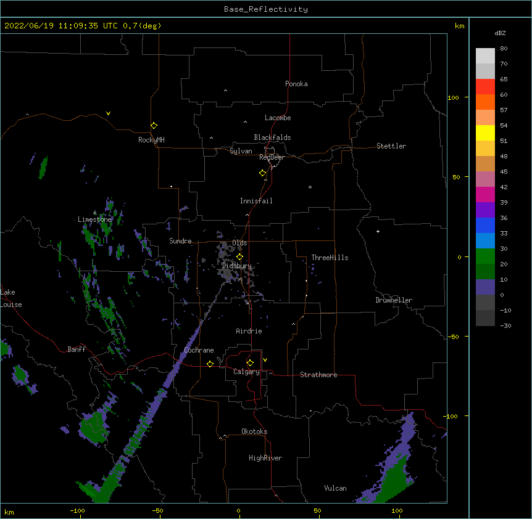Image resolution: width=532 pixels, height=519 pixels.
Task: Click the Okotoks label
Action: pos(254,431)
